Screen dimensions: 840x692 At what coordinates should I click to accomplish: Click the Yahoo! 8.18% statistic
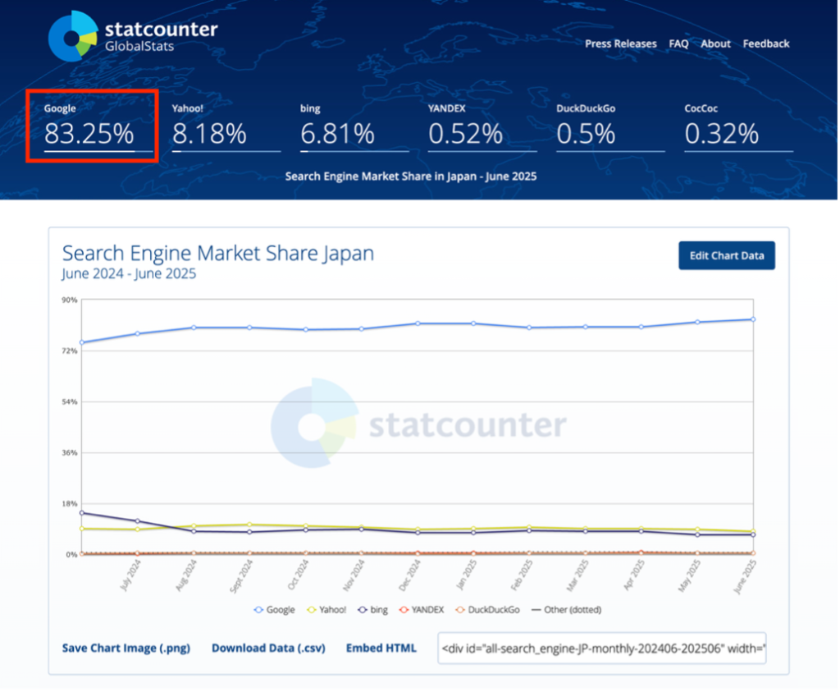[x=209, y=133]
